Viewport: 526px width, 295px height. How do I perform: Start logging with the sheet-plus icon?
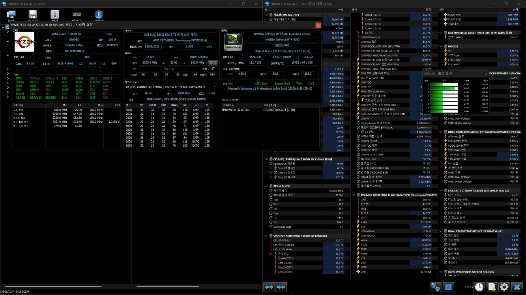492,287
